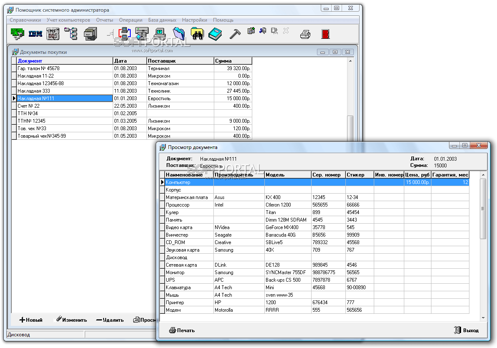
Task: Click the IBM toolbar icon
Action: 35,34
